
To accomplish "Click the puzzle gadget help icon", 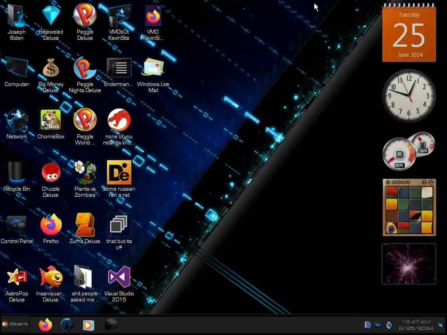I will [x=424, y=182].
